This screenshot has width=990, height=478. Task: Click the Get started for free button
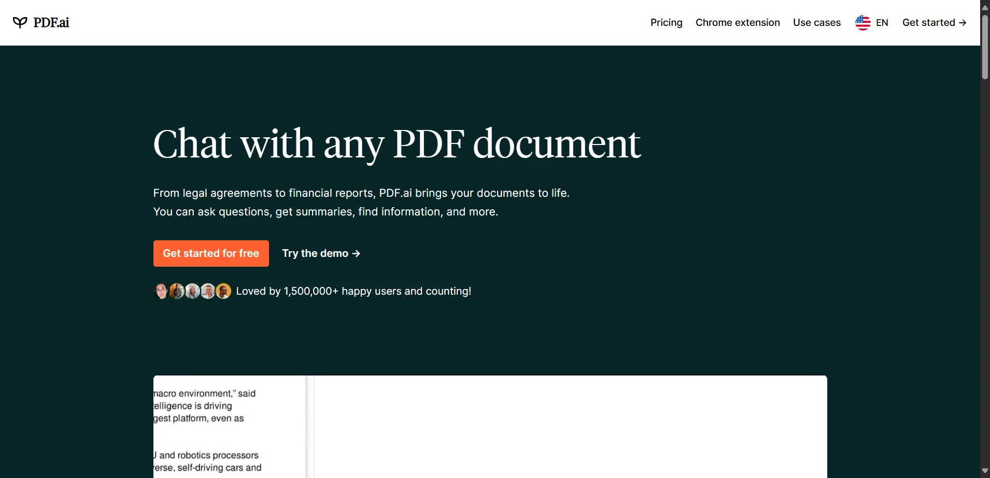211,253
